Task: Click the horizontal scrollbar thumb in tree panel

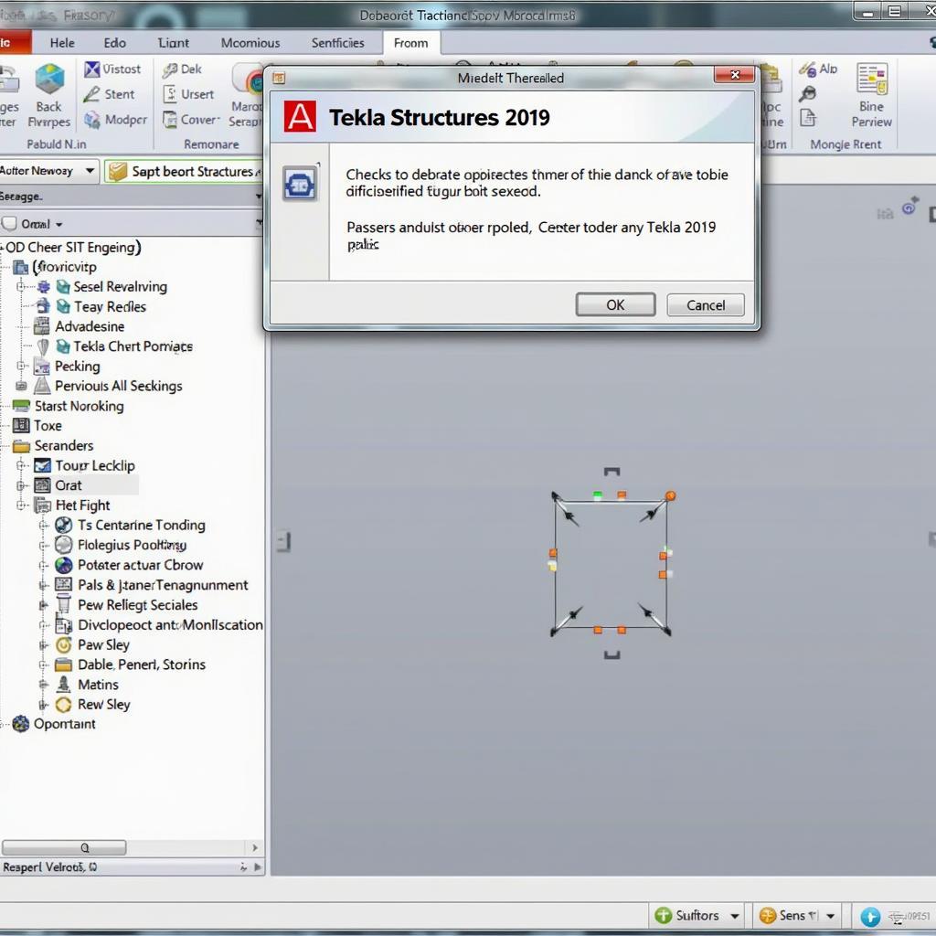Action: (x=64, y=847)
